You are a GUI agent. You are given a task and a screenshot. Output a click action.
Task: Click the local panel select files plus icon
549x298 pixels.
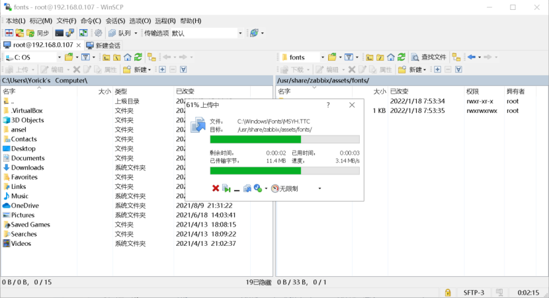point(162,69)
